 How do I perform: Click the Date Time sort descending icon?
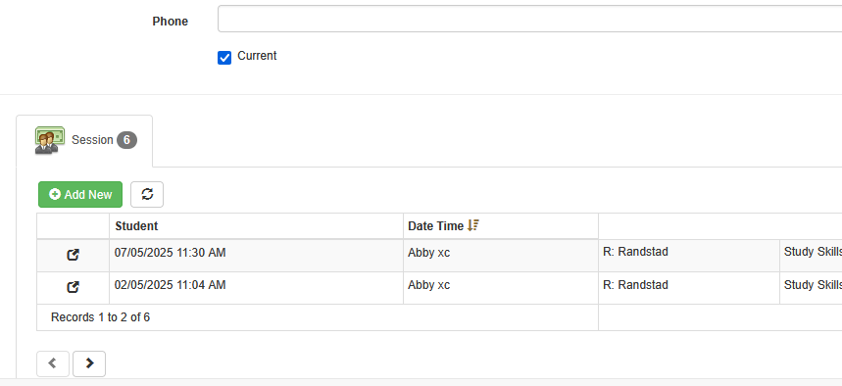[472, 226]
